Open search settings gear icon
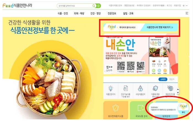Image resolution: width=193 pixels, height=121 pixels. (98, 6)
